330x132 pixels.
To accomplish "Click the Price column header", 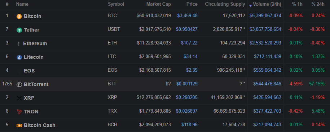I will 192,4.
